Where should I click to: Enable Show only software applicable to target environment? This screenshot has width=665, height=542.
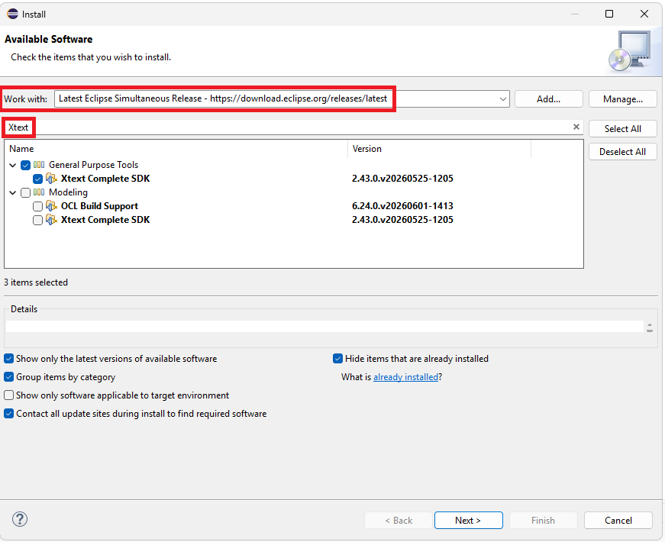9,395
